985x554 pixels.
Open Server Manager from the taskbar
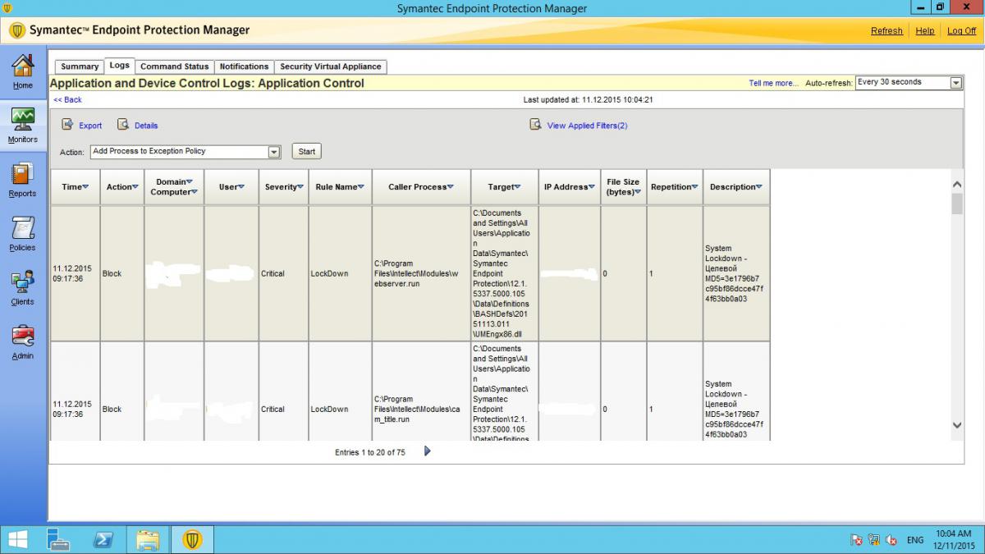60,539
